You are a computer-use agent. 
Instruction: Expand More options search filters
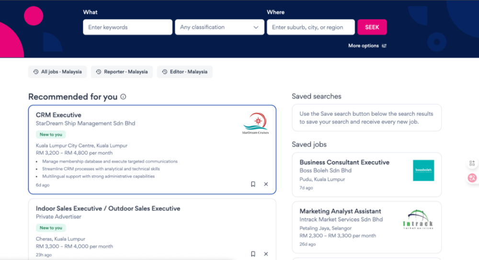(367, 46)
